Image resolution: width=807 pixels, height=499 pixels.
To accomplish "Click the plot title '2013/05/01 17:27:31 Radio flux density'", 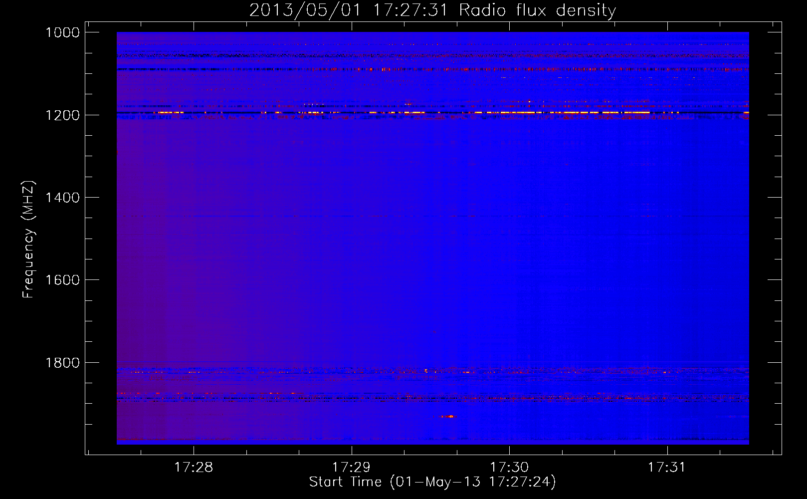I will [432, 10].
